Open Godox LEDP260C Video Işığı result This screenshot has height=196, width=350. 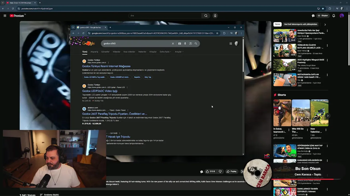pos(100,91)
